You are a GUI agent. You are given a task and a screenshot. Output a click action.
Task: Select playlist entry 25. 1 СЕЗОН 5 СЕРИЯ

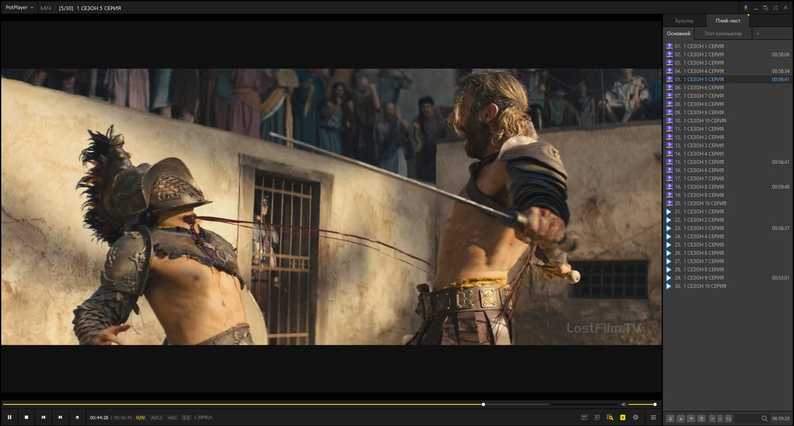point(728,244)
